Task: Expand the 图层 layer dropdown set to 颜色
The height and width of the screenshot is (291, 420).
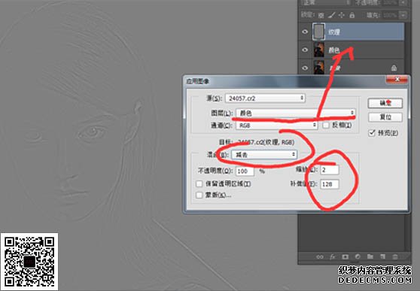Action: [296, 113]
